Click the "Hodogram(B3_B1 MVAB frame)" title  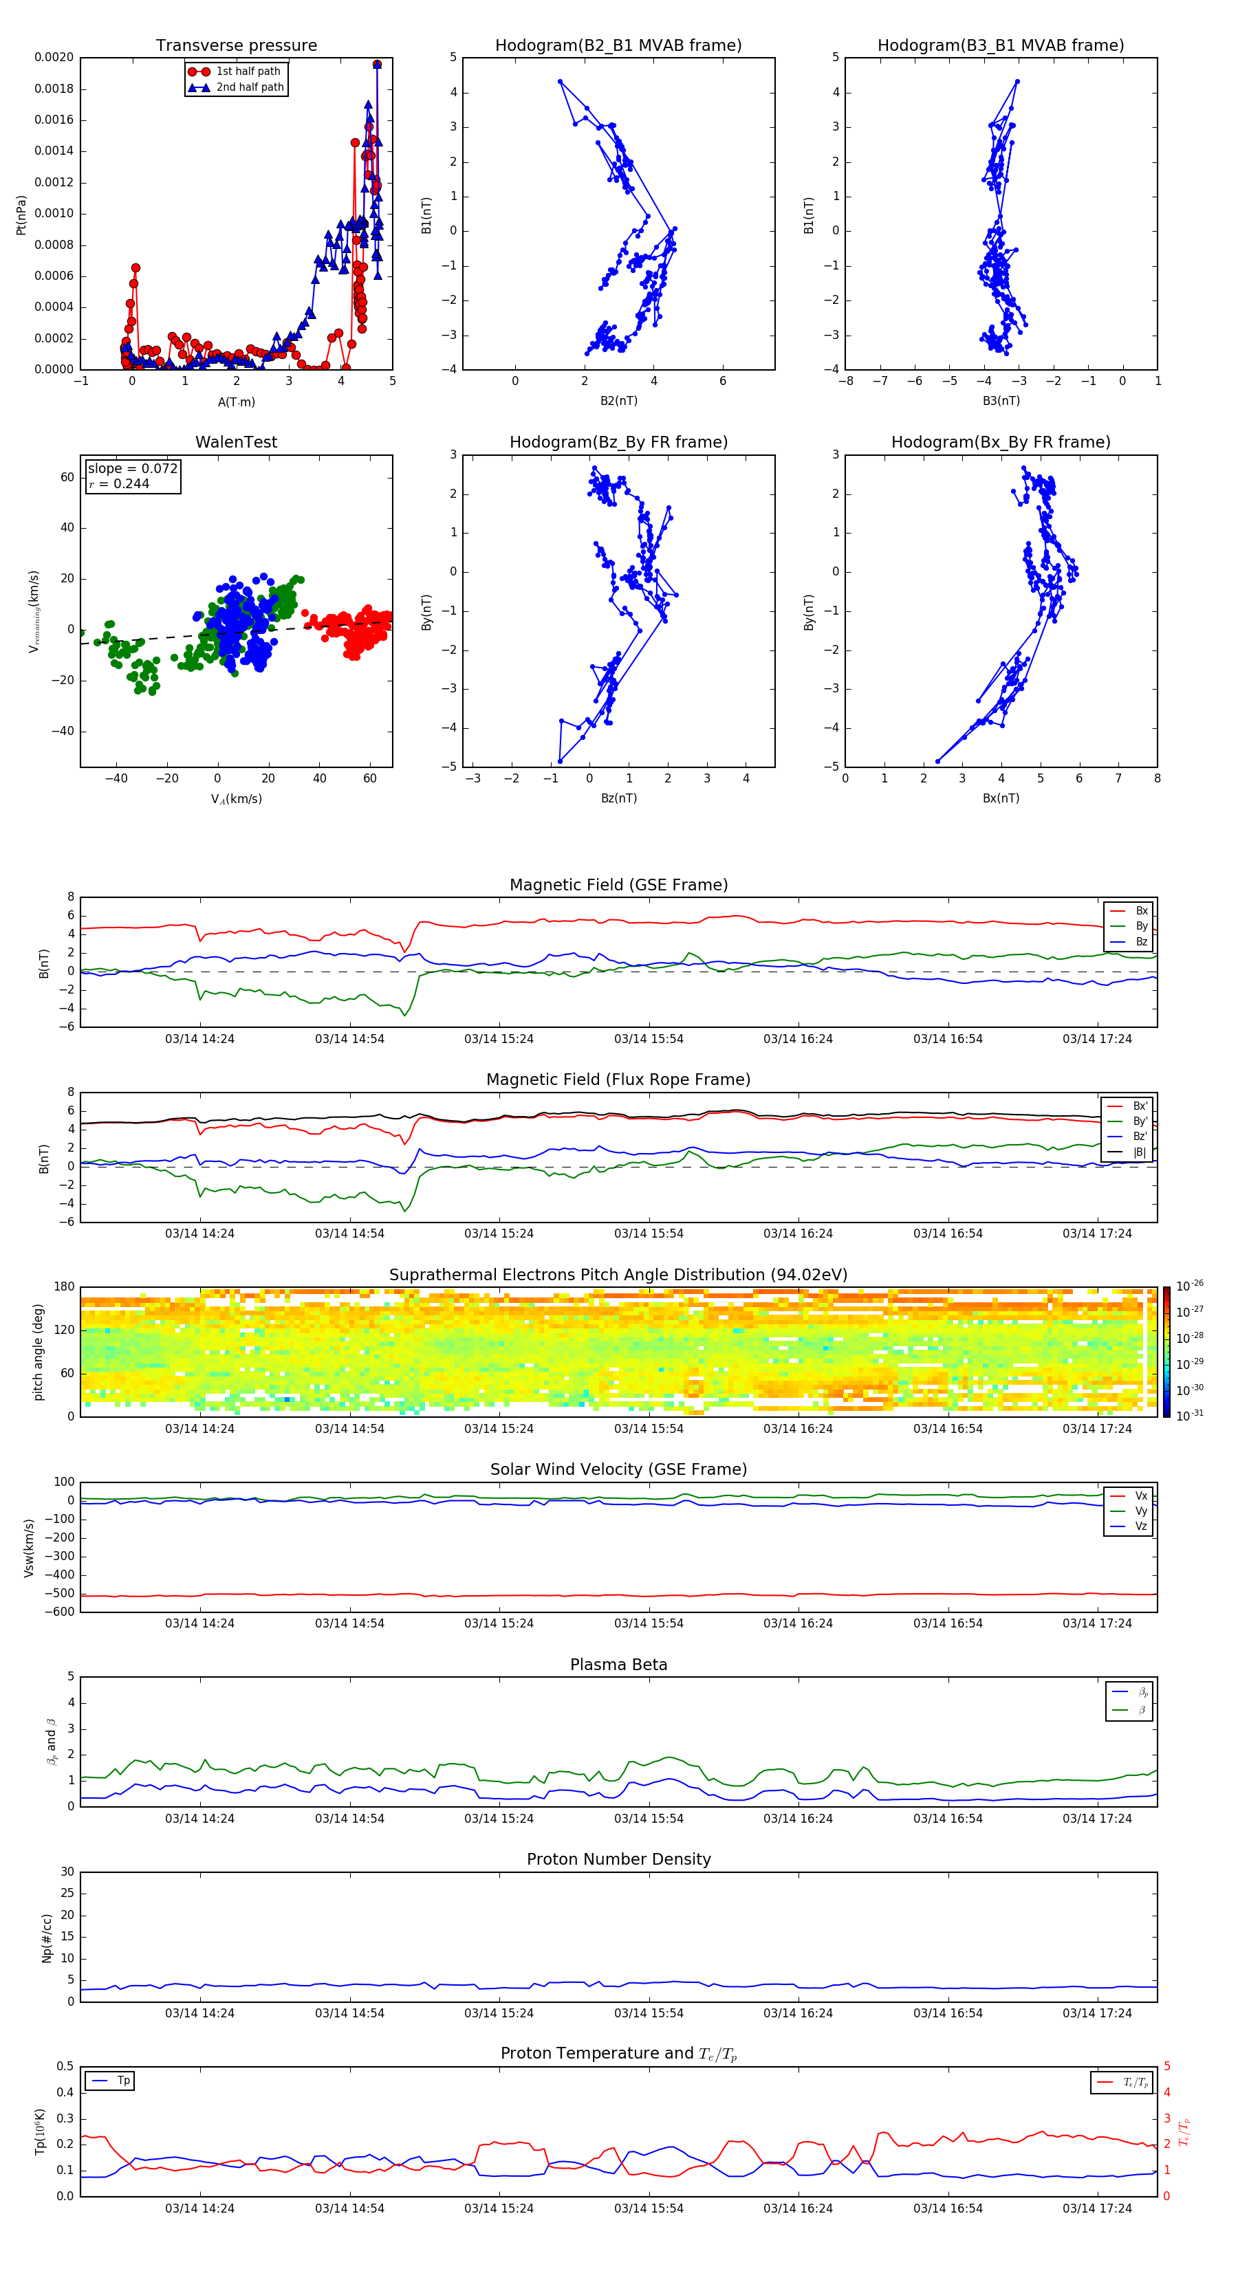[x=1001, y=45]
